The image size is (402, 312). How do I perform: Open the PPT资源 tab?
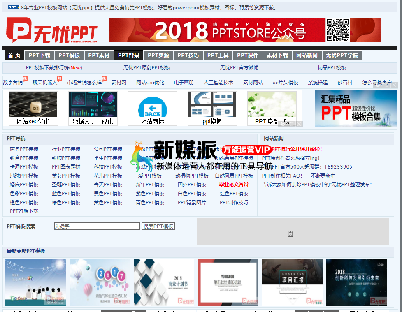pyautogui.click(x=158, y=55)
